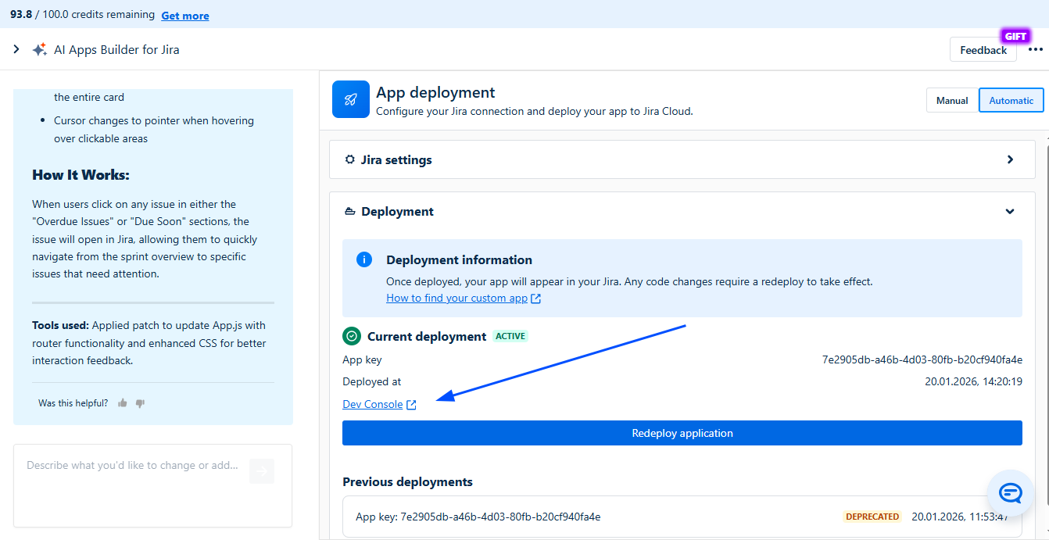Click the thumbs down feedback icon
This screenshot has width=1049, height=540.
pos(140,403)
